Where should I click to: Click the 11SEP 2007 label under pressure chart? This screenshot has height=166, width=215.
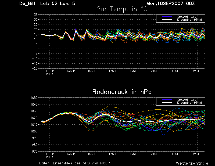50,156
